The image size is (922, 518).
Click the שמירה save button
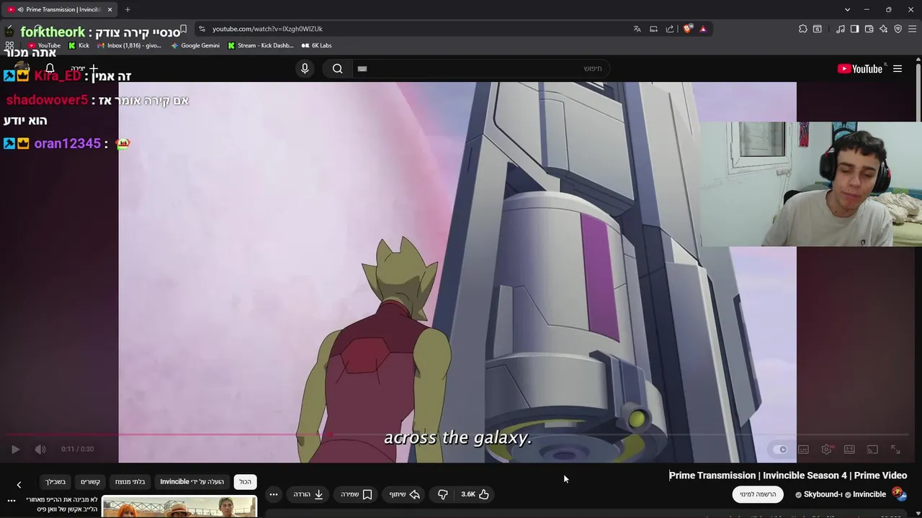click(x=357, y=494)
